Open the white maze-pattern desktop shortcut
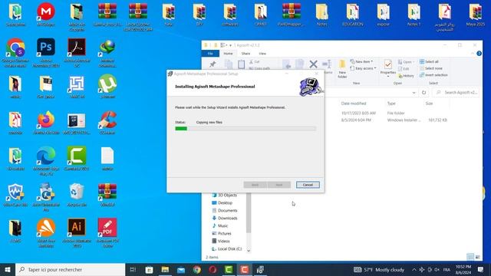Image resolution: width=491 pixels, height=276 pixels. 77,87
